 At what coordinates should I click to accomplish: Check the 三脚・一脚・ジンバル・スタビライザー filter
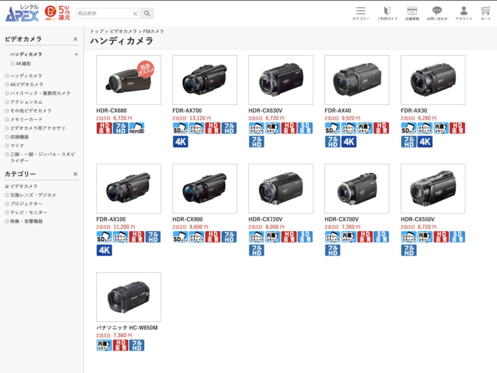(x=7, y=155)
